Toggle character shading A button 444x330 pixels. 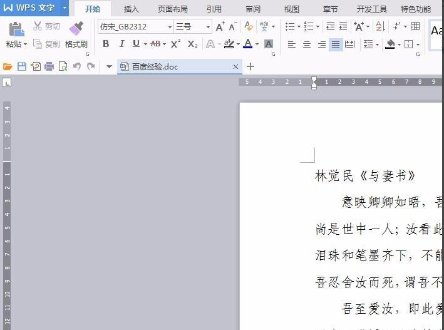click(x=268, y=44)
